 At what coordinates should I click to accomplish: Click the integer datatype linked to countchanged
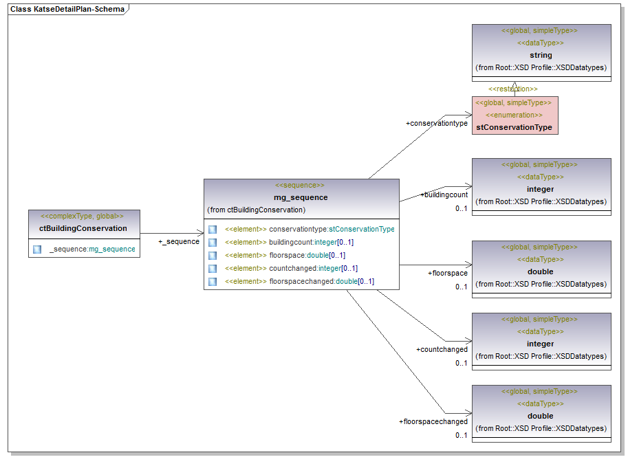click(x=541, y=343)
